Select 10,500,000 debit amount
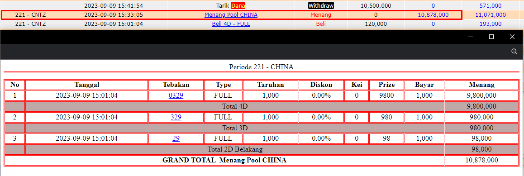The width and height of the screenshot is (524, 176). pyautogui.click(x=376, y=6)
